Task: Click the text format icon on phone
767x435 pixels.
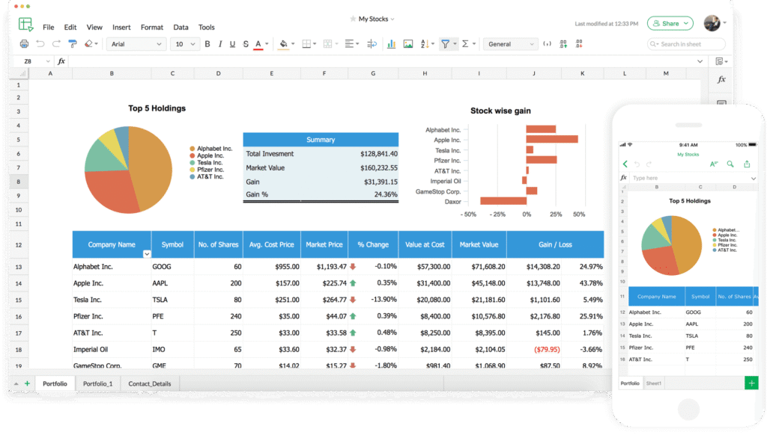Action: point(714,164)
